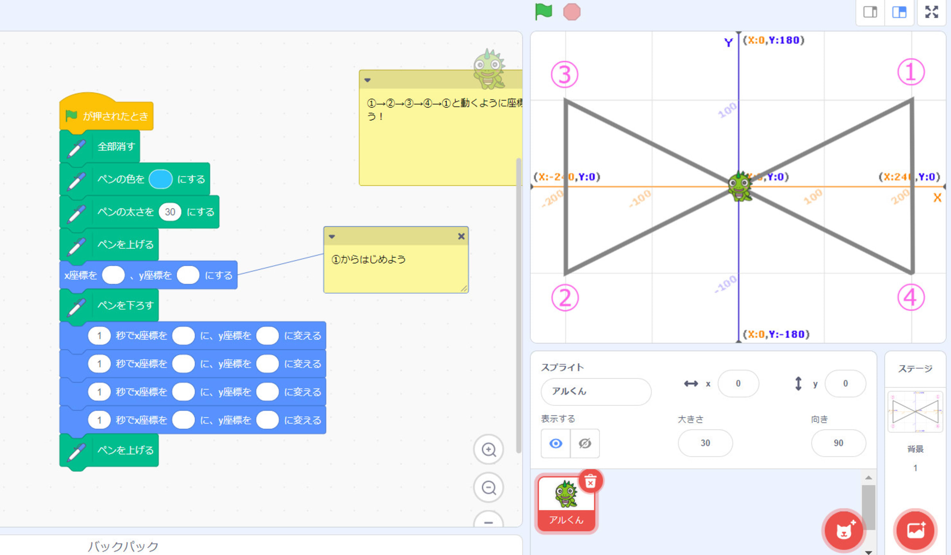This screenshot has height=555, width=951.
Task: Collapse the ①からはじめよう comment
Action: [332, 236]
